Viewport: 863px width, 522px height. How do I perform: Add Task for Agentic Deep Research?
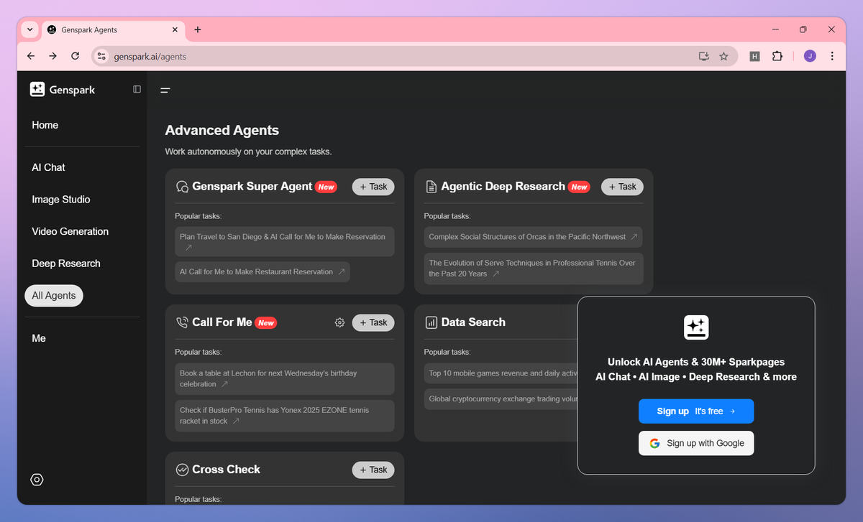coord(622,187)
